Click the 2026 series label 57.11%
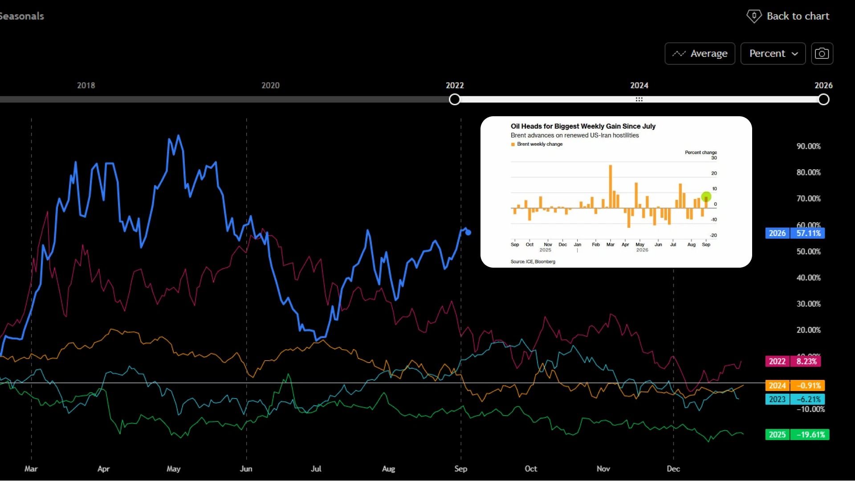 795,233
